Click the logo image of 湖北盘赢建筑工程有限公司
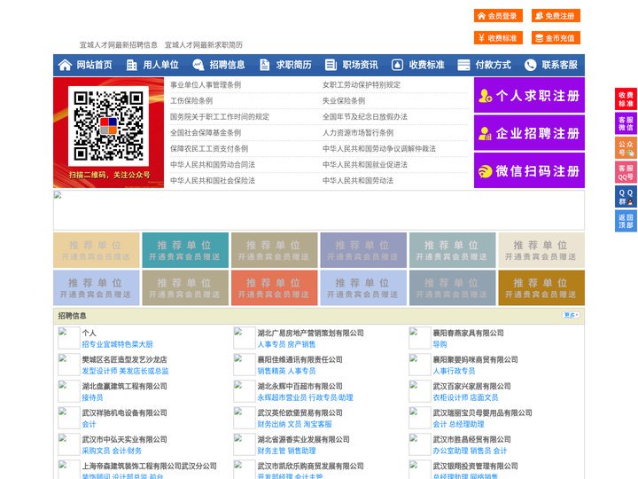Viewport: 638px width, 479px height. pos(69,391)
